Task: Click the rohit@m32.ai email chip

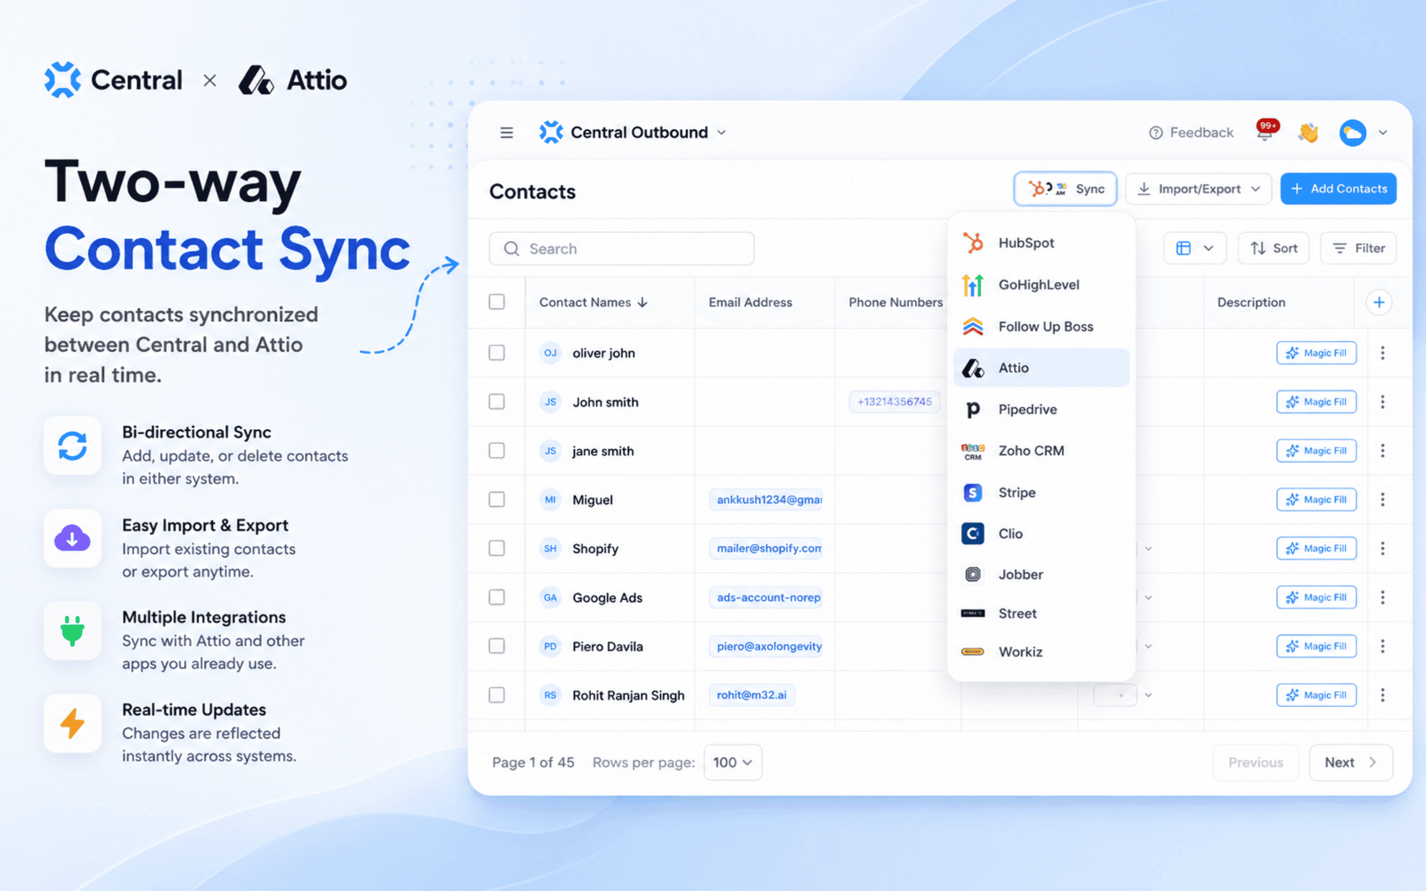Action: click(x=751, y=695)
